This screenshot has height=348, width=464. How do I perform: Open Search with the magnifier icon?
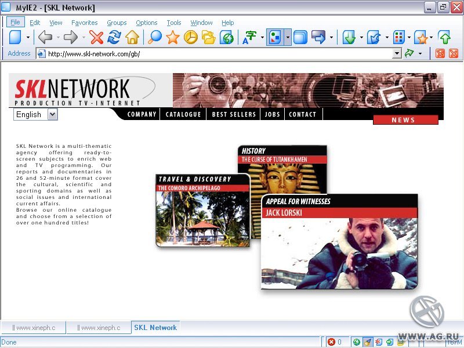tap(155, 37)
